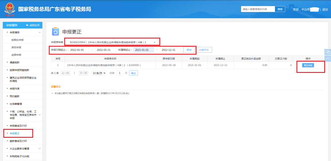Click the 共1条 record count text
Viewport: 331px width, 161px height.
pyautogui.click(x=55, y=73)
